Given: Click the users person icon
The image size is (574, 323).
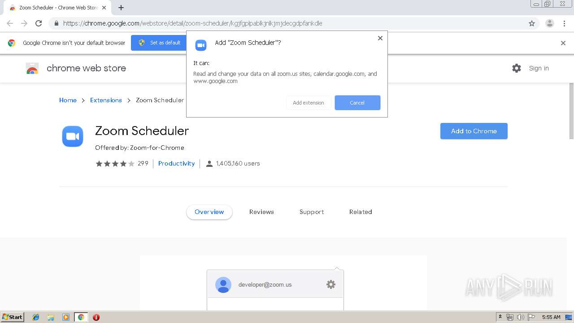Looking at the screenshot, I should click(209, 164).
